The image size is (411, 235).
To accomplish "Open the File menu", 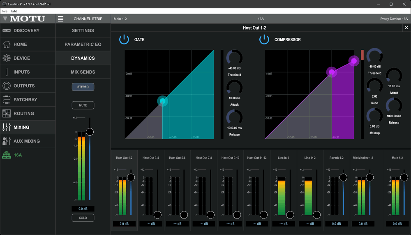I will pos(5,11).
